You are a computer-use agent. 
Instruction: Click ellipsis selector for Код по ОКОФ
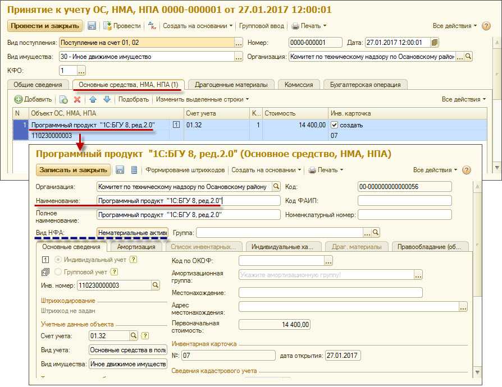point(328,261)
